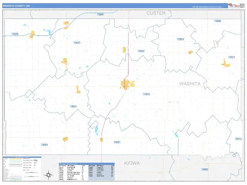Click the city area left of 73622

[124, 50]
